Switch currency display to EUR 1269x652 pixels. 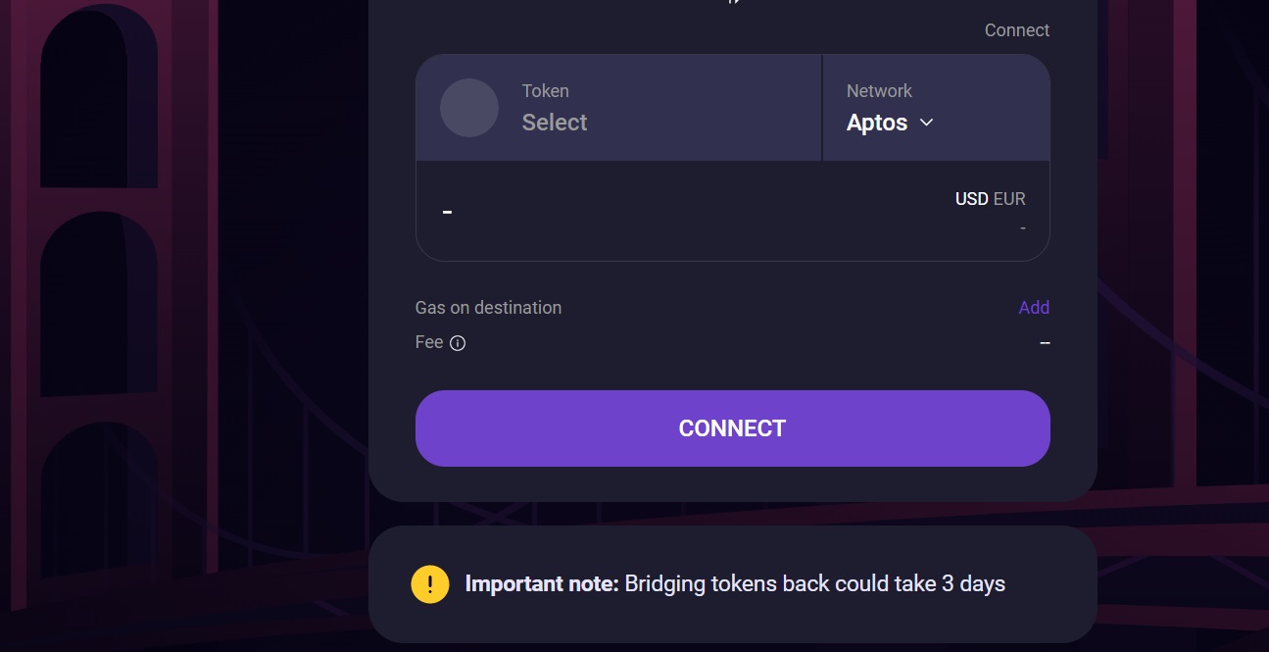(x=1009, y=199)
